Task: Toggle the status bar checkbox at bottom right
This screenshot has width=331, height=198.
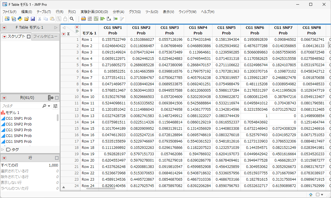Action: point(317,195)
